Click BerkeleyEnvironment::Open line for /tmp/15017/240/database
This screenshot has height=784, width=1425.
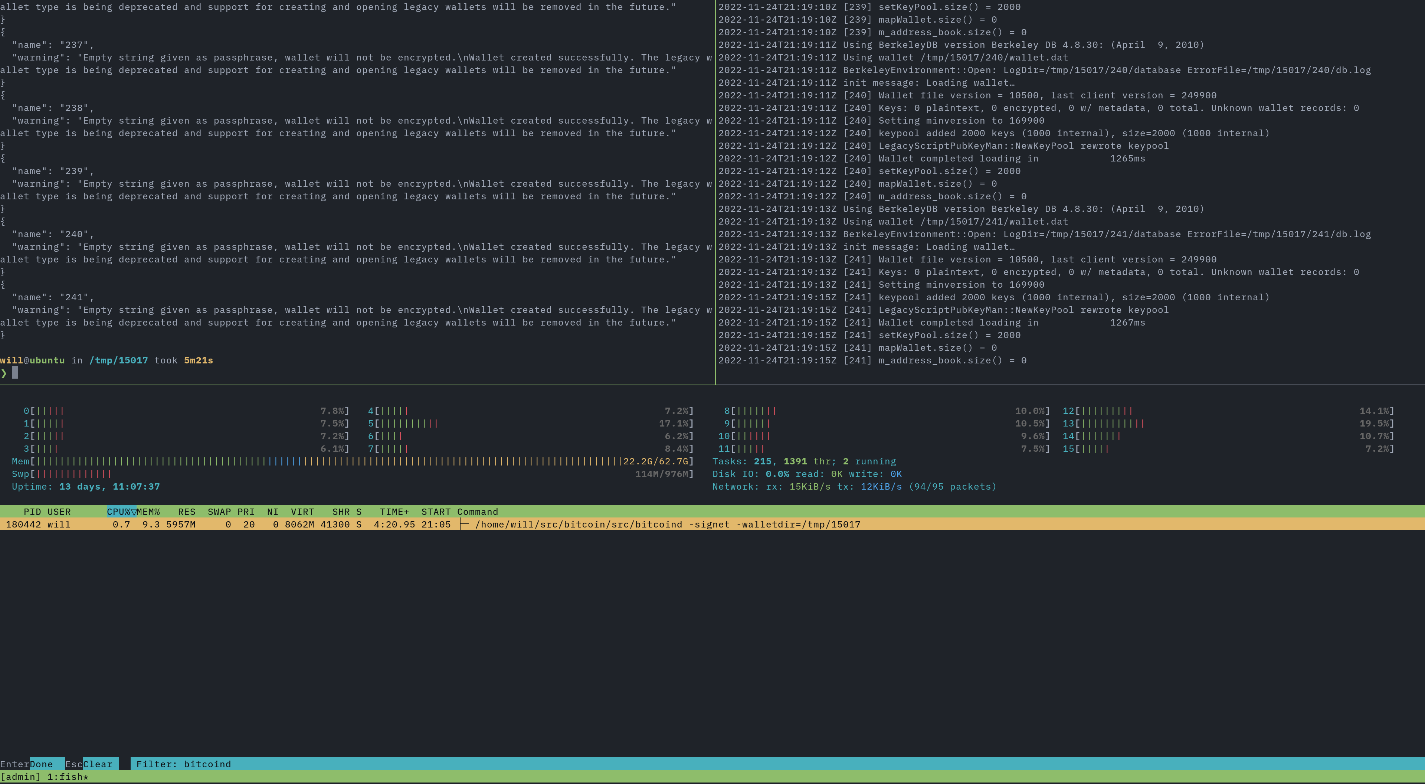coord(1044,70)
